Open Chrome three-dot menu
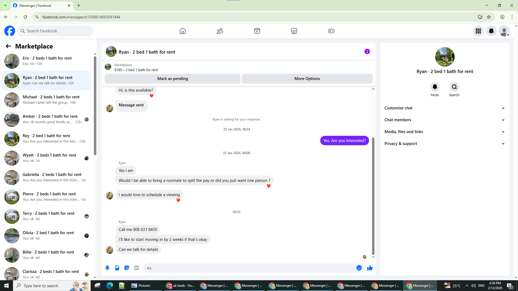 (512, 17)
